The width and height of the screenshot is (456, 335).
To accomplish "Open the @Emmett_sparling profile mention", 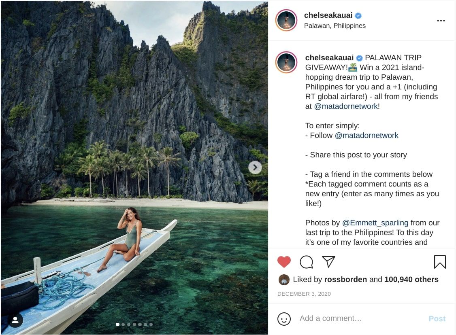I will pyautogui.click(x=375, y=223).
